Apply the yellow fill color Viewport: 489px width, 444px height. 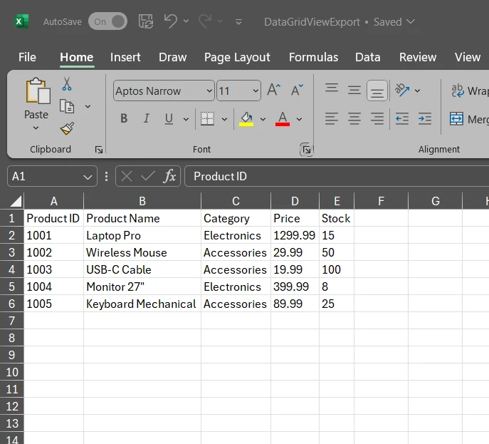click(246, 118)
